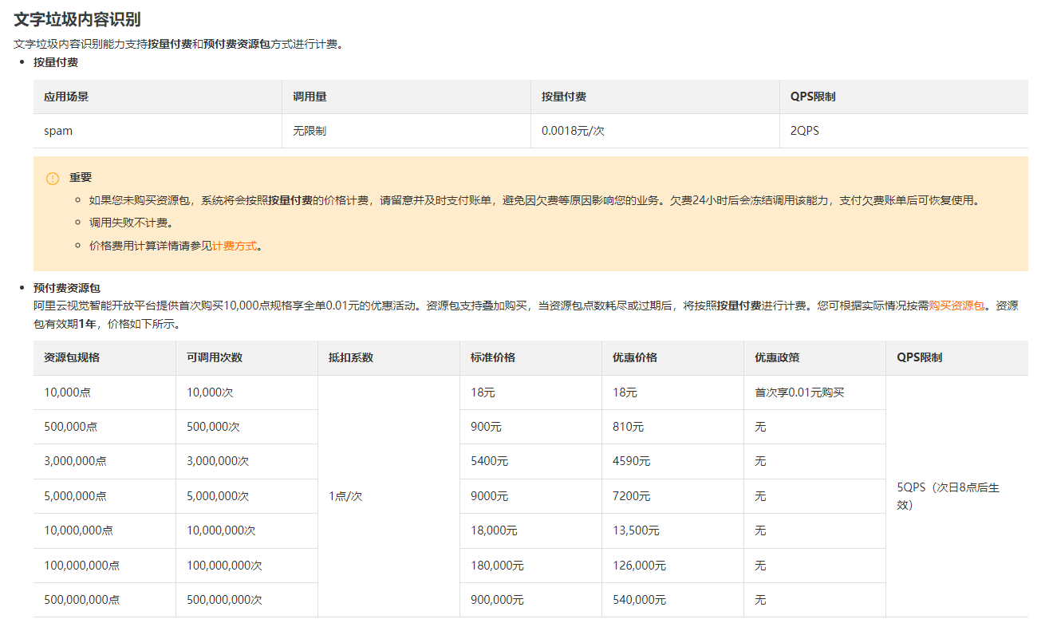Select the 10,000,000点 cell
The image size is (1041, 623).
[104, 530]
